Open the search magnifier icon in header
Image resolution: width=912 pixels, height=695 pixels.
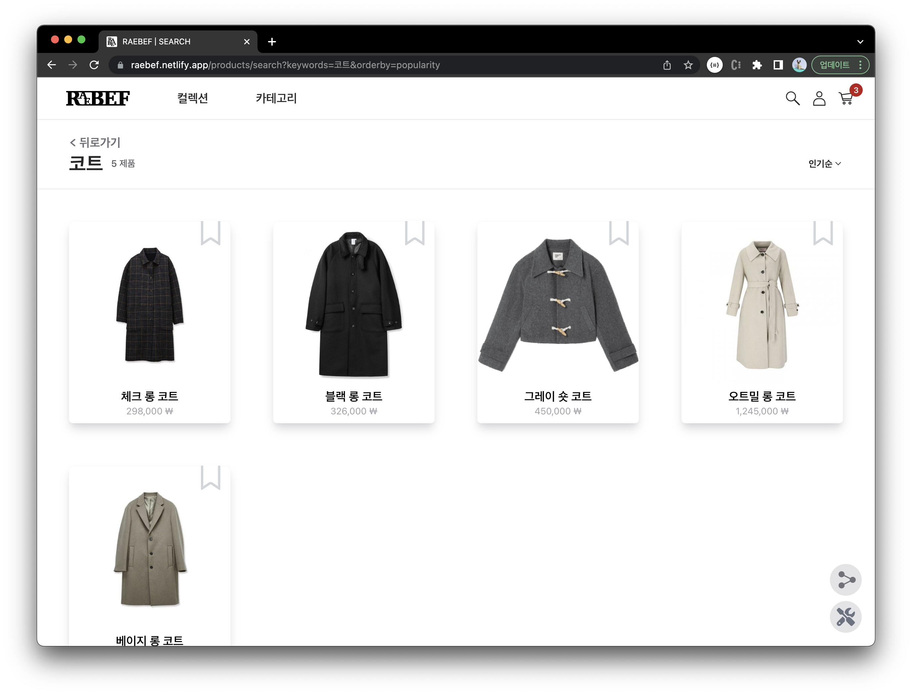click(793, 99)
